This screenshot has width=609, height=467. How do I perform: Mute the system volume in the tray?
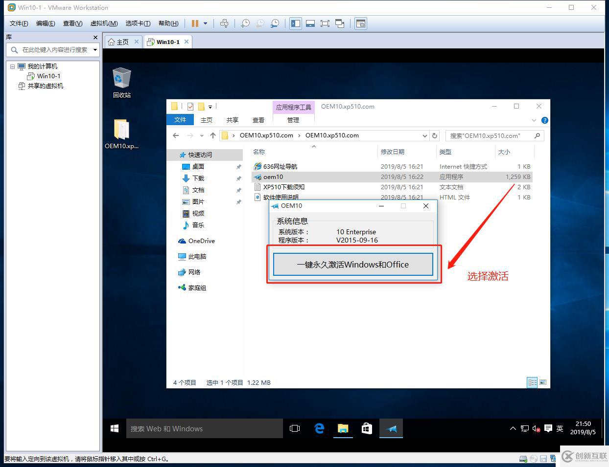coord(536,428)
